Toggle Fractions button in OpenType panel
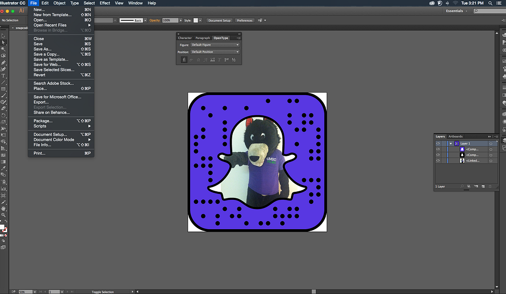 click(234, 60)
